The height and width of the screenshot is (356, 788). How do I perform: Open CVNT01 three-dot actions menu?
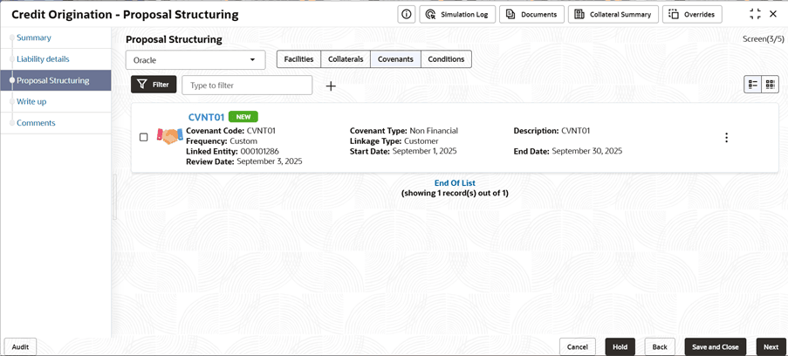tap(726, 138)
